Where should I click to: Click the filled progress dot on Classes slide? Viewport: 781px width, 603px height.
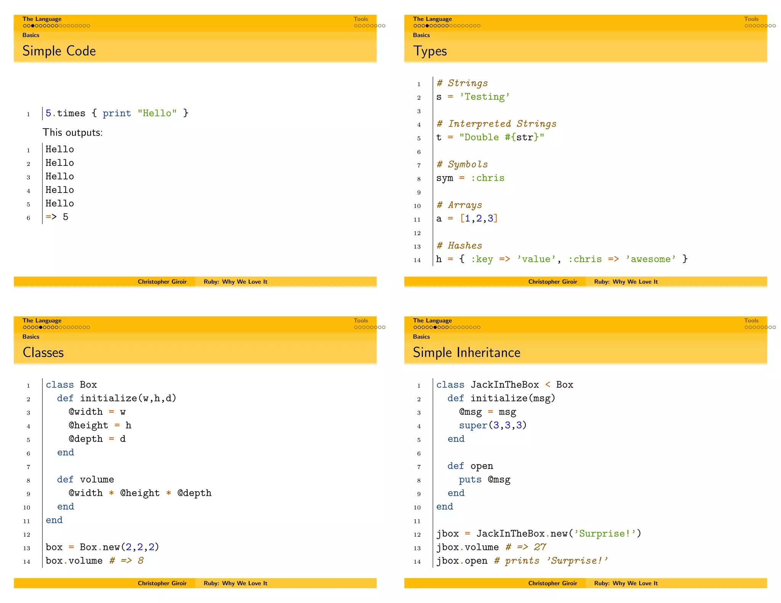[x=41, y=327]
